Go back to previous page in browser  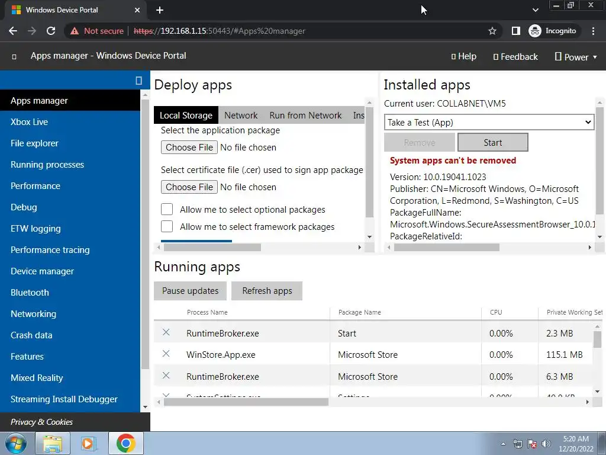click(13, 31)
